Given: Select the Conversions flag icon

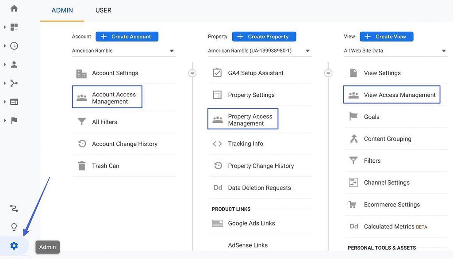Looking at the screenshot, I should pyautogui.click(x=14, y=120).
